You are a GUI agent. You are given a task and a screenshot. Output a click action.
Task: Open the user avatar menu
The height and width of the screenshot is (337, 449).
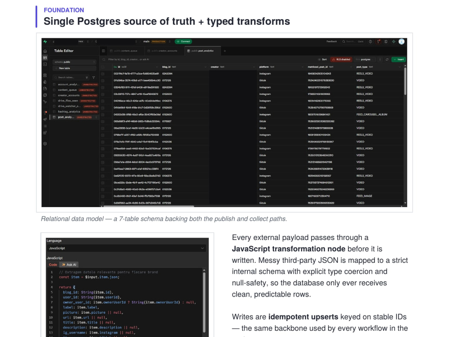(402, 41)
